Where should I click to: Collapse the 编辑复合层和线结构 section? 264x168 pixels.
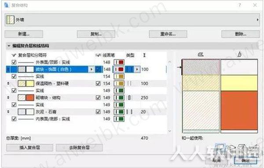tap(9, 46)
